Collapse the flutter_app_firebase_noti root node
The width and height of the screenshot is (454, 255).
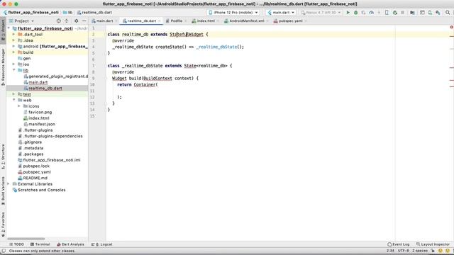point(9,28)
